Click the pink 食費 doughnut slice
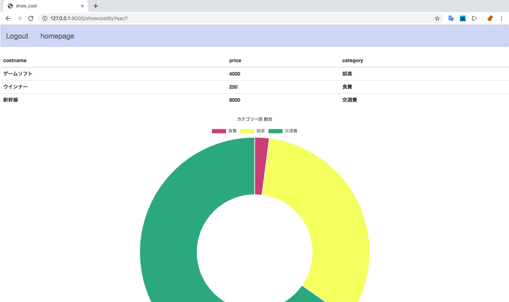 point(260,166)
